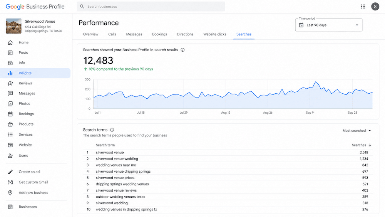Image resolution: width=385 pixels, height=217 pixels.
Task: Select the 'silverwood wedding' term row
Action: click(228, 203)
